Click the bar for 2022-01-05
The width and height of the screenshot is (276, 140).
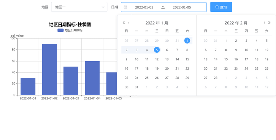pyautogui.click(x=112, y=84)
